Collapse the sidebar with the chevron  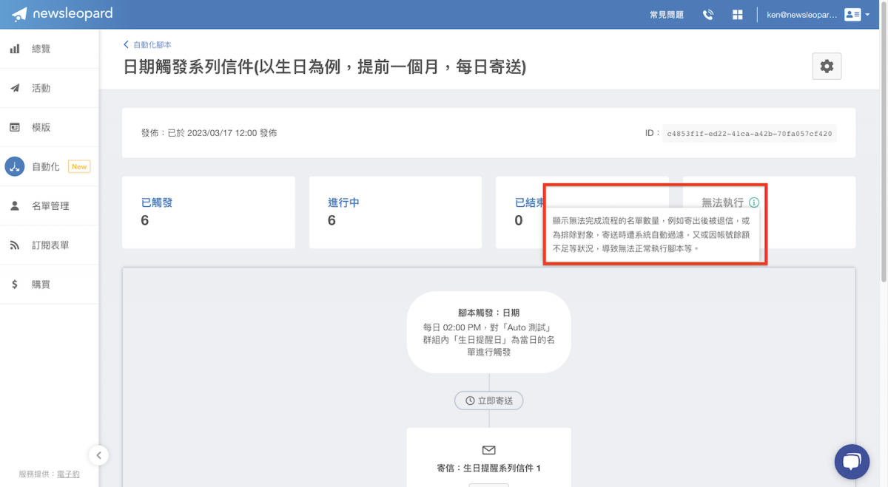click(98, 455)
